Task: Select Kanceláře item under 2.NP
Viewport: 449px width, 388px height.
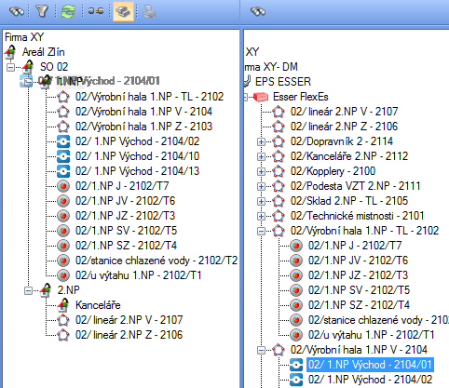Action: point(98,305)
